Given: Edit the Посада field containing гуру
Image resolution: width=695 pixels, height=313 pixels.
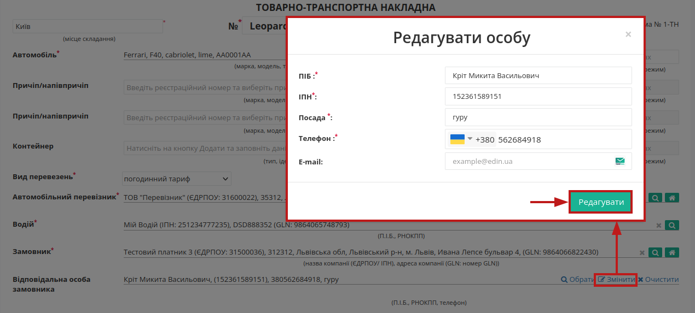Looking at the screenshot, I should [538, 117].
